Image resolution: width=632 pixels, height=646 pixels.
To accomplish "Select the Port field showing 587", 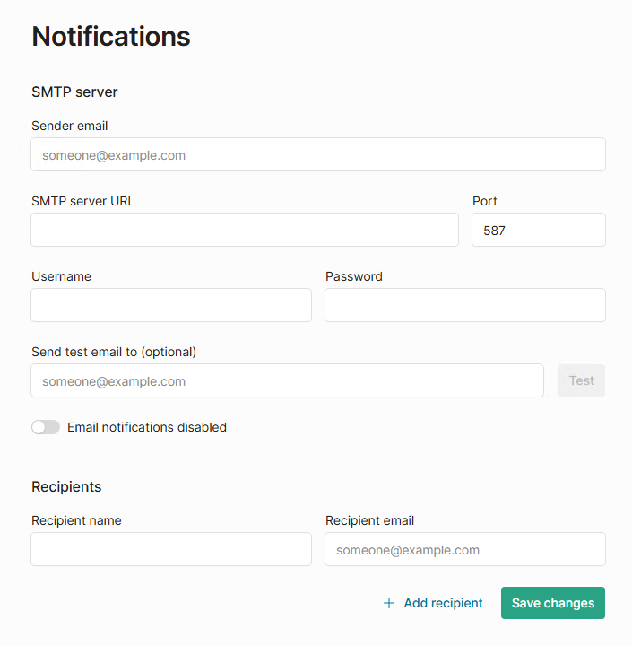I will (x=538, y=230).
